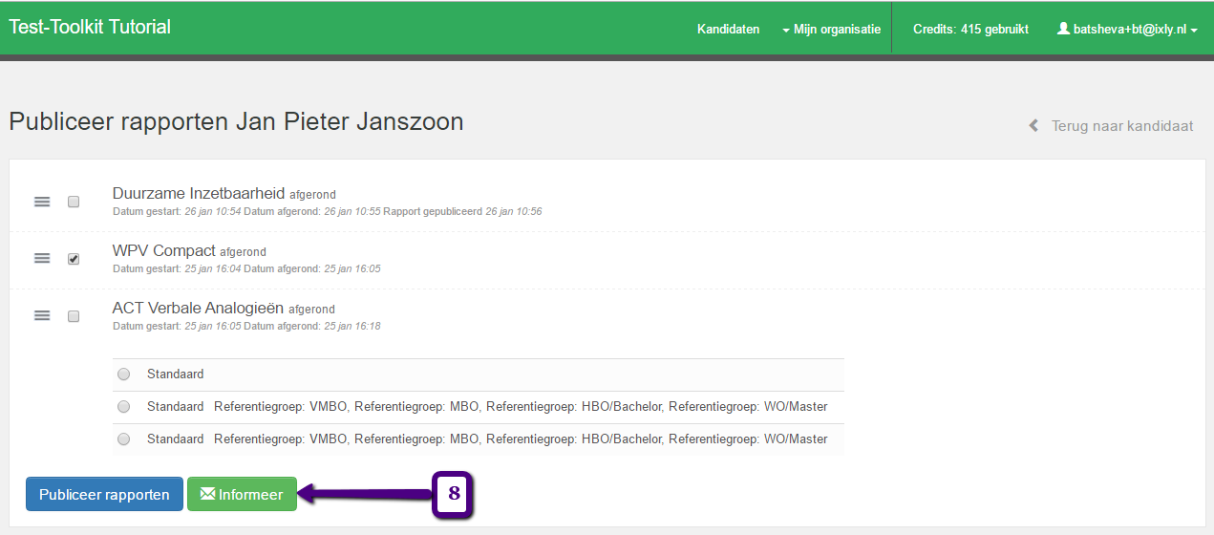Open the batsheva+bt@ixly.nl account menu
Viewport: 1214px width, 535px height.
click(x=1128, y=29)
